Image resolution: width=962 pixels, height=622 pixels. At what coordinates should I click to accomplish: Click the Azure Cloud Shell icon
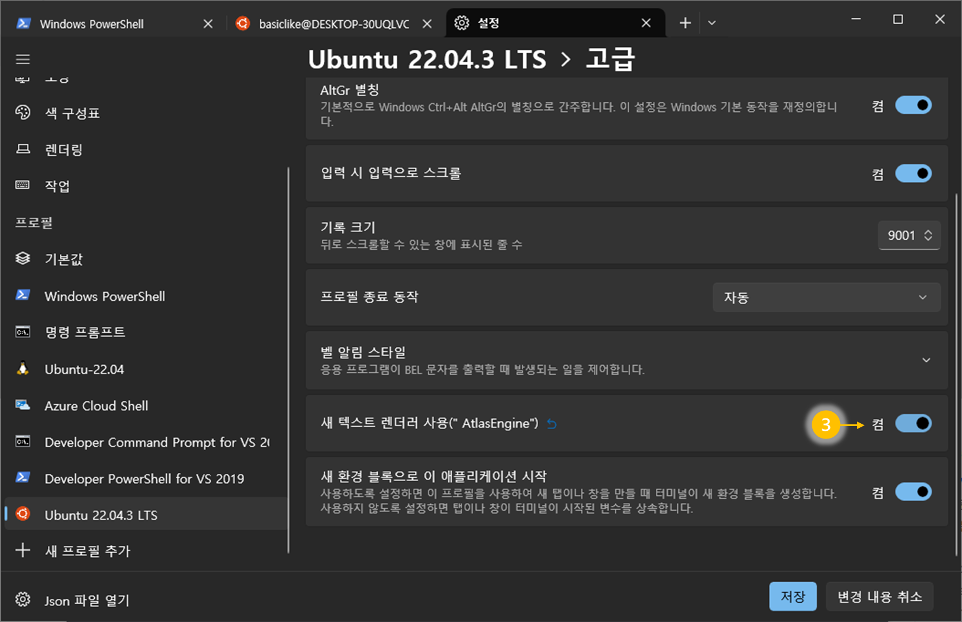[22, 405]
